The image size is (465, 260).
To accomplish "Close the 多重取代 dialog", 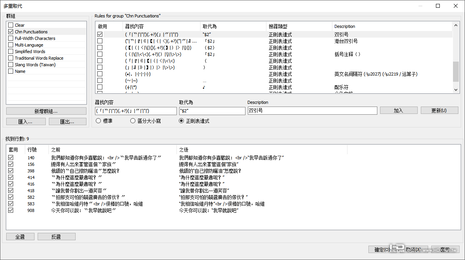I will [x=456, y=6].
